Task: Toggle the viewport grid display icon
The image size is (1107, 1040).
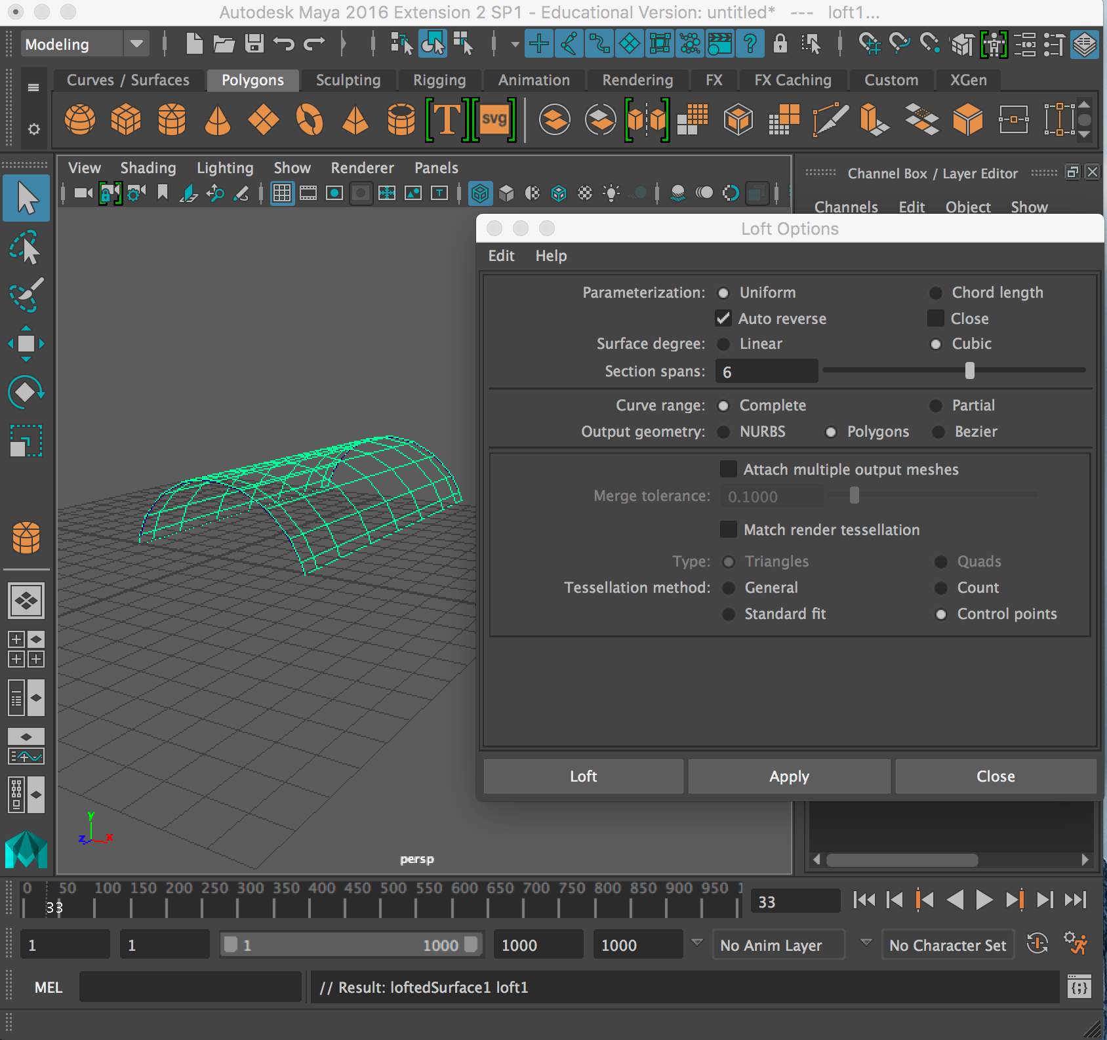Action: coord(282,193)
